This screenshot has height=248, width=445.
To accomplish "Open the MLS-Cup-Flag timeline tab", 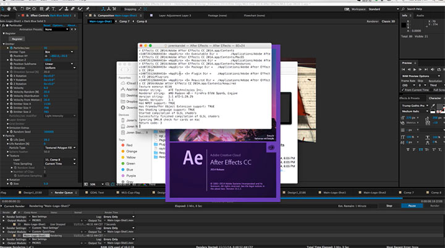I will pos(130,192).
